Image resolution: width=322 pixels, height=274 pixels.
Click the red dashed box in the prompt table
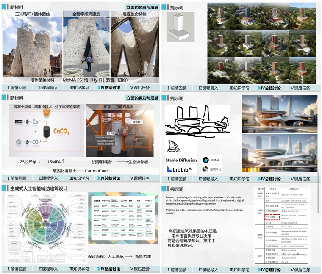pyautogui.click(x=272, y=217)
